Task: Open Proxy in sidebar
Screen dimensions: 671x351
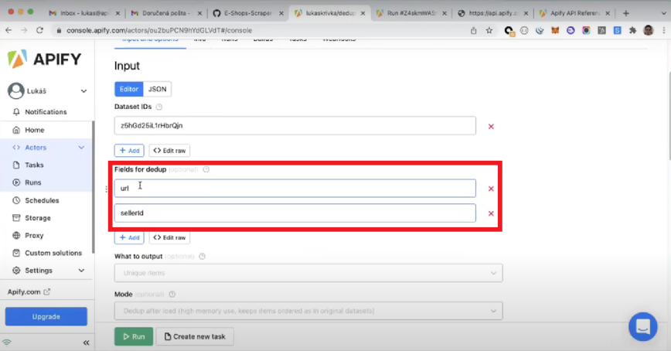Action: (x=34, y=236)
